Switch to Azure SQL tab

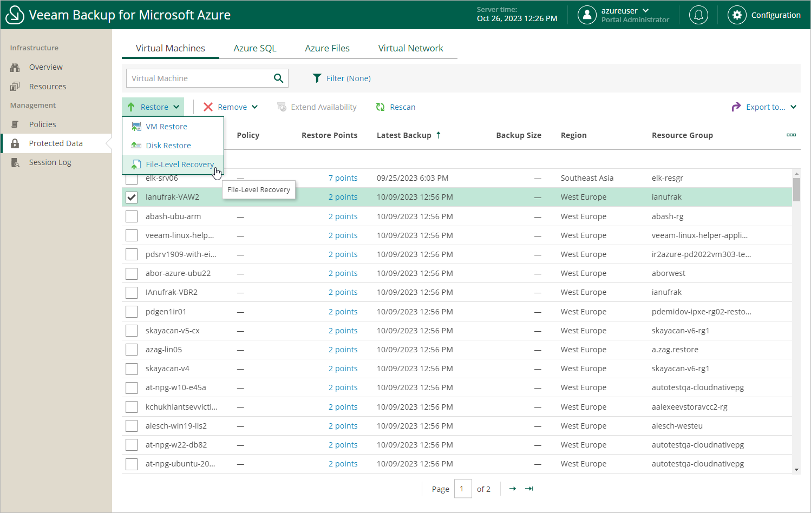pyautogui.click(x=255, y=48)
